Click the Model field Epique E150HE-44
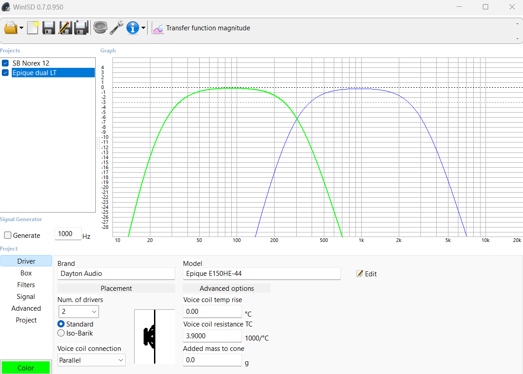 tap(262, 274)
